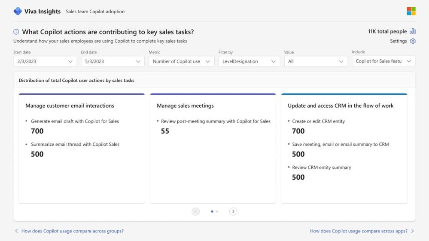Click the Settings text link
The width and height of the screenshot is (429, 241).
point(399,41)
